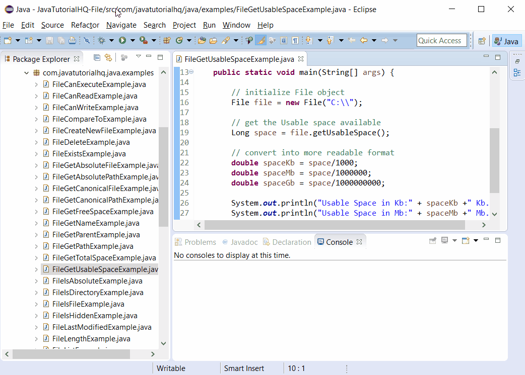Pin the Console view
The height and width of the screenshot is (375, 525).
(433, 241)
